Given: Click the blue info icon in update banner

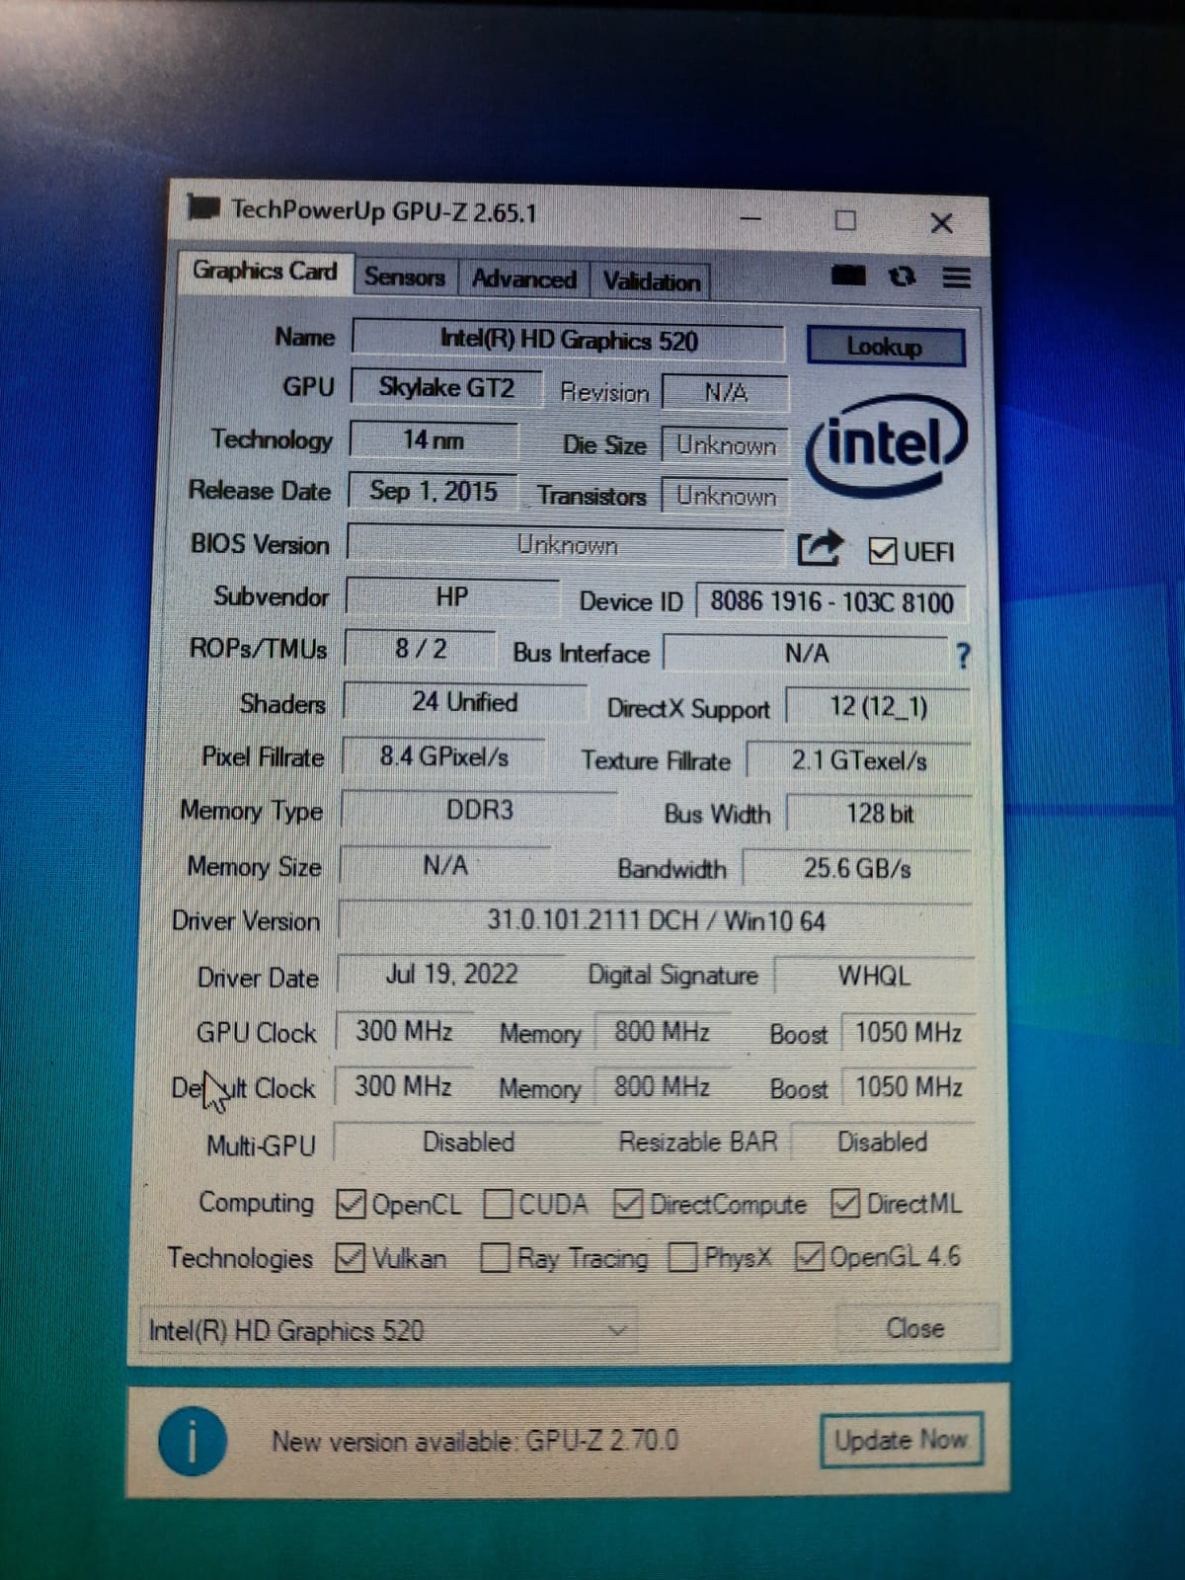Looking at the screenshot, I should pyautogui.click(x=192, y=1441).
